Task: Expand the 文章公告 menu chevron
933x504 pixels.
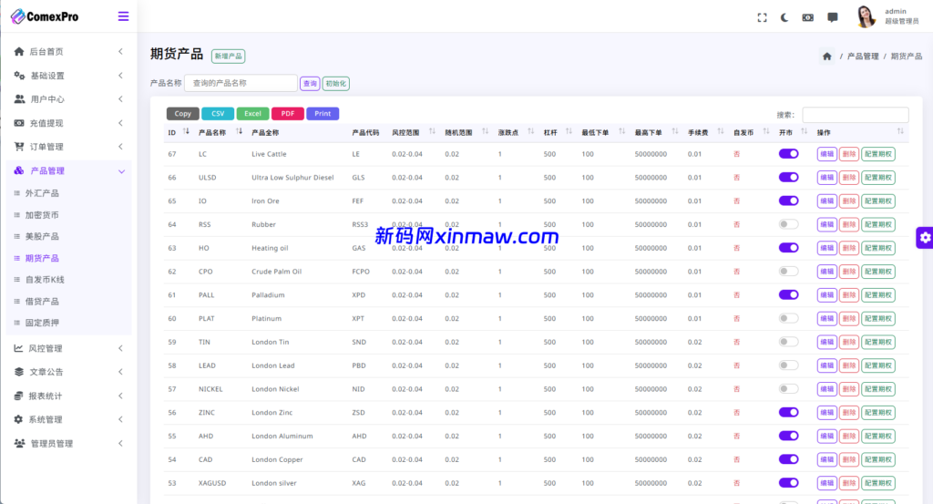Action: 121,372
